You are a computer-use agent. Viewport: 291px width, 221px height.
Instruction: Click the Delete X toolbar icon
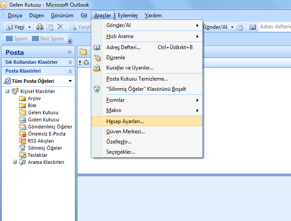point(60,27)
